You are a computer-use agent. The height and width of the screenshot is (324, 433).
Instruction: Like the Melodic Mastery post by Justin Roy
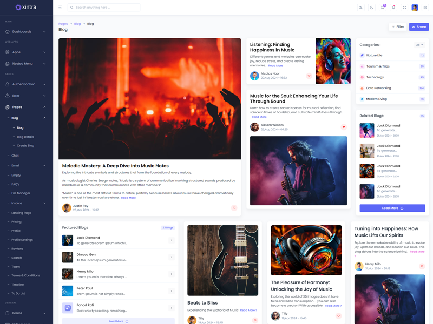[x=234, y=208]
